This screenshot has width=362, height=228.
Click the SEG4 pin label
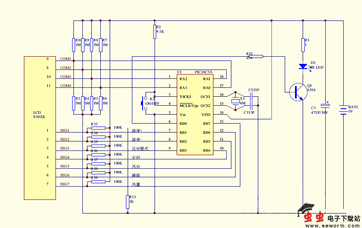pos(64,157)
